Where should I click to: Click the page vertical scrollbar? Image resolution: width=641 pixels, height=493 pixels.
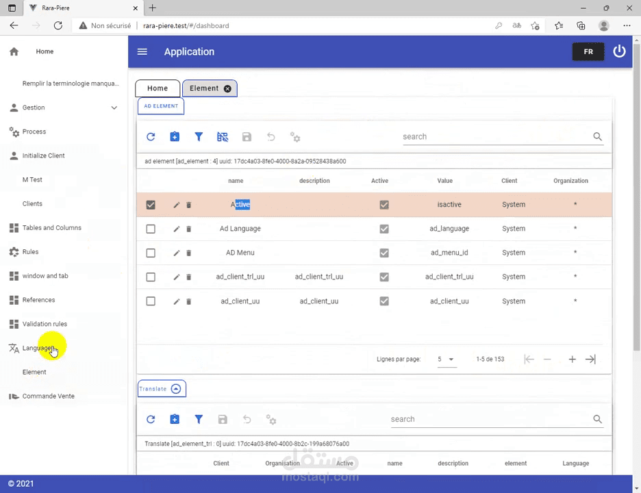[636, 197]
